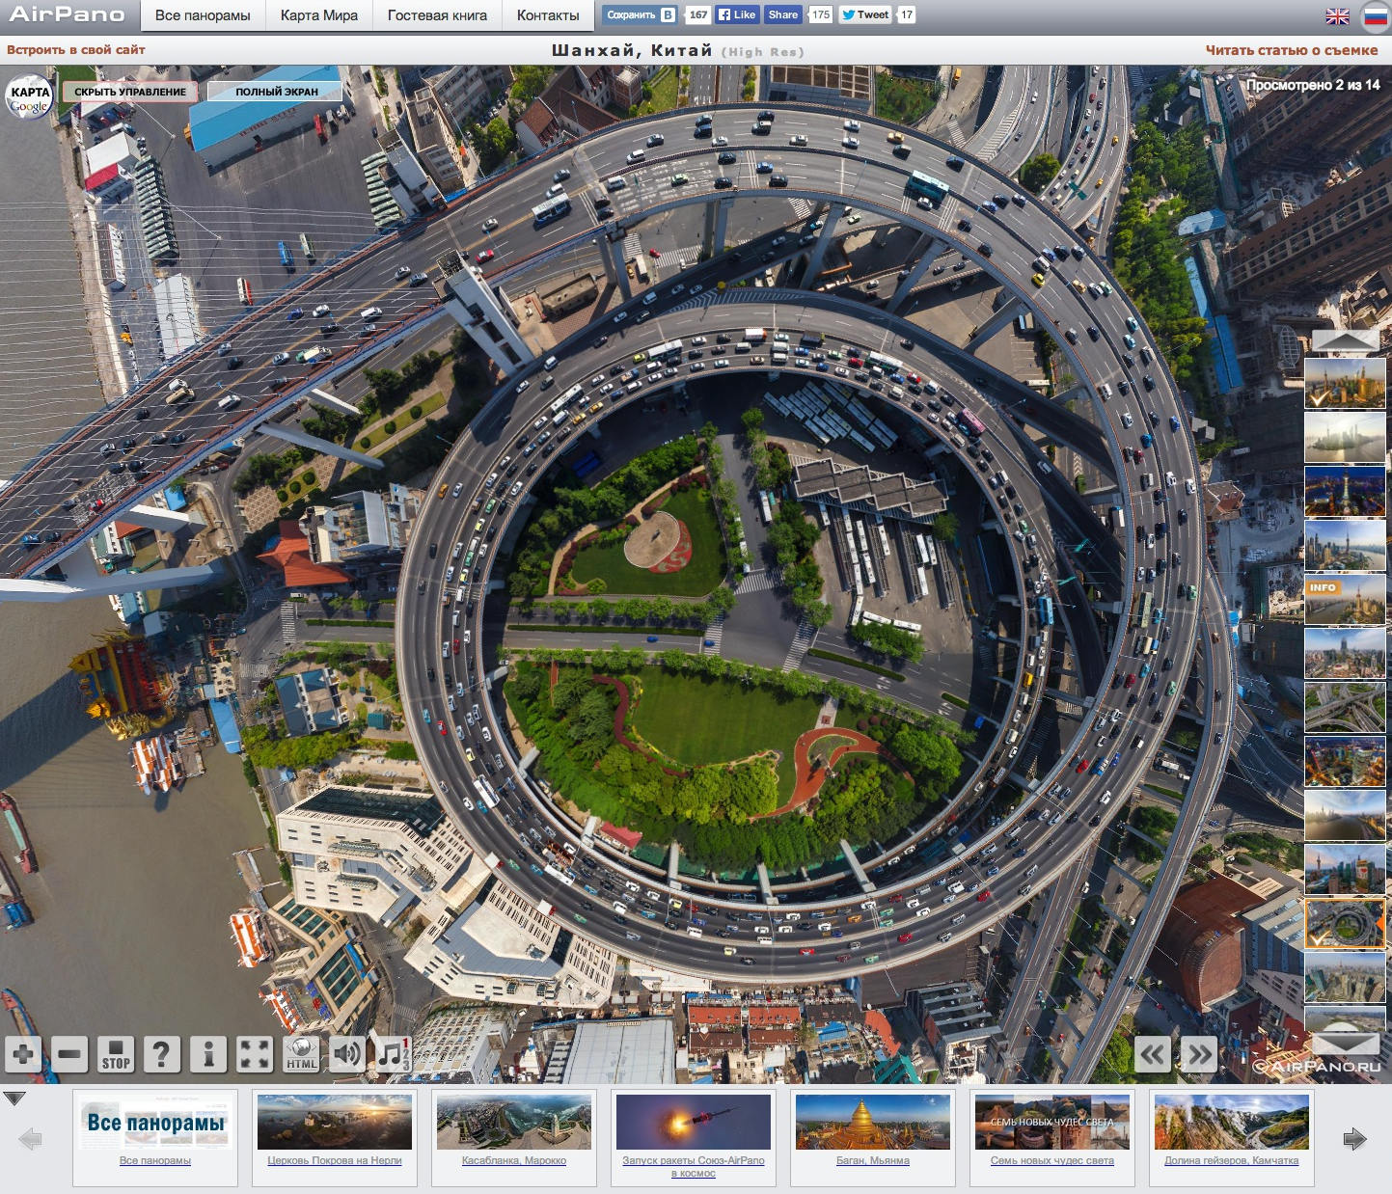Open the Гостевая книга menu item
Screen dimensions: 1392x1194
click(x=437, y=15)
